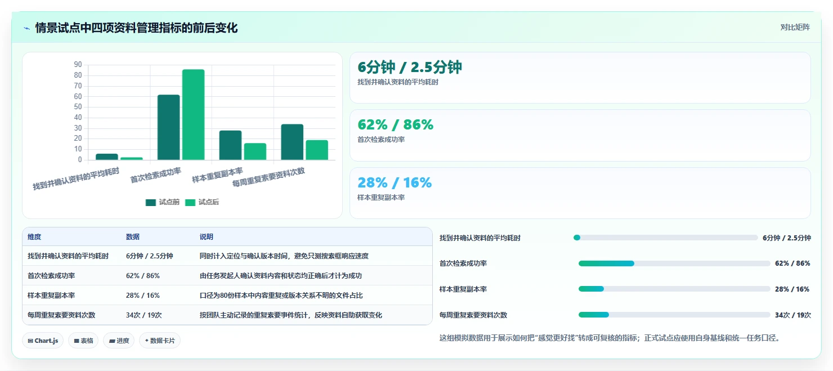Click the title 情景试点中四项资料管理指标的前后变化
This screenshot has height=371, width=833.
(x=137, y=28)
